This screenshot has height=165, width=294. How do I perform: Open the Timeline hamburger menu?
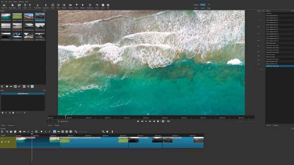(x=2, y=132)
